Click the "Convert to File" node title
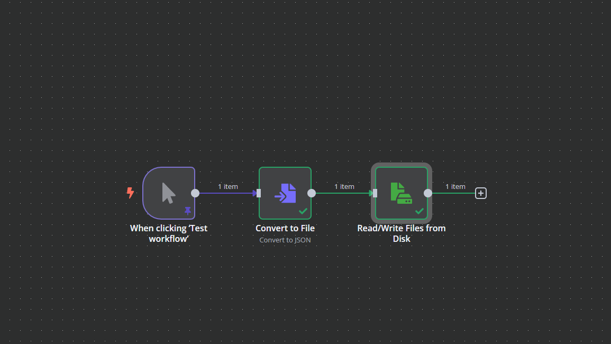This screenshot has height=344, width=611. [285, 228]
